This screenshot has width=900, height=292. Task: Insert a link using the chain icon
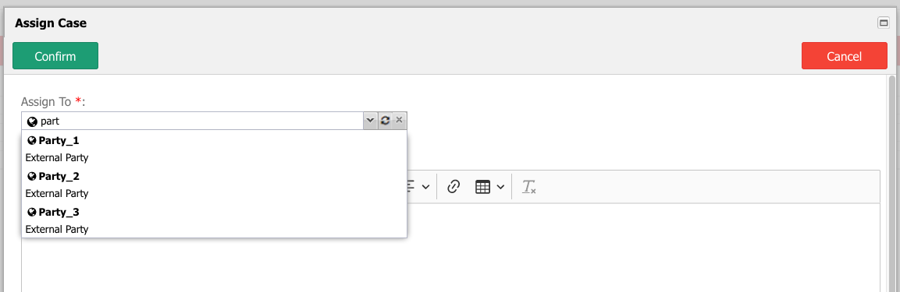click(x=454, y=187)
